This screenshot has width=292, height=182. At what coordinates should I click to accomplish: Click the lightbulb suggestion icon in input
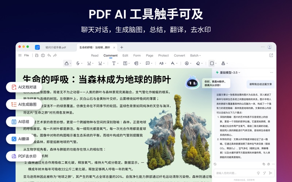[258, 173]
